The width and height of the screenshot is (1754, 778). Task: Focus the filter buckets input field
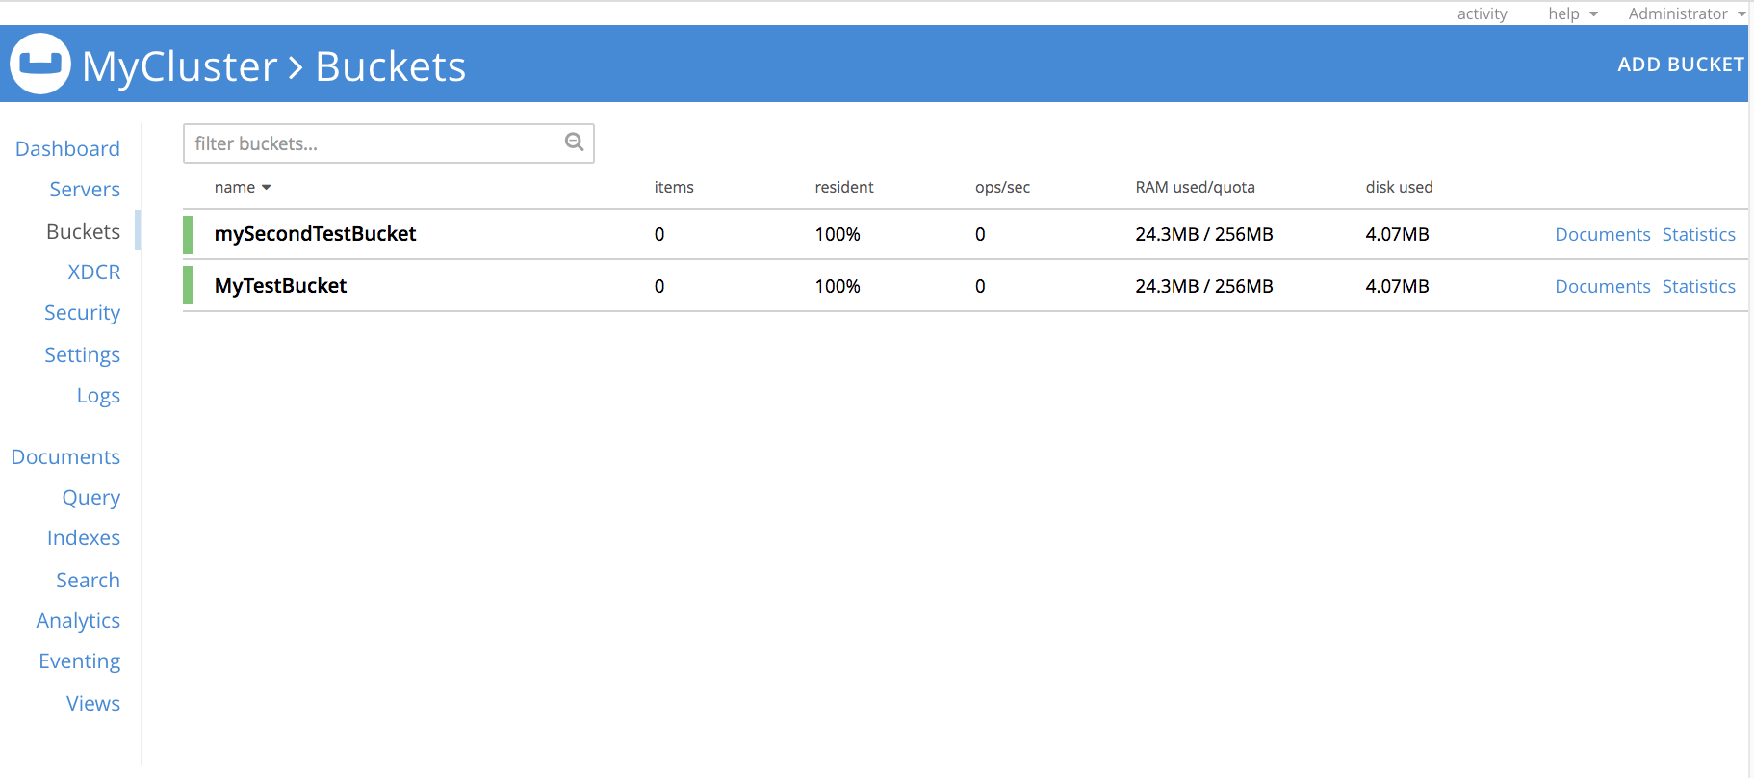tap(388, 143)
